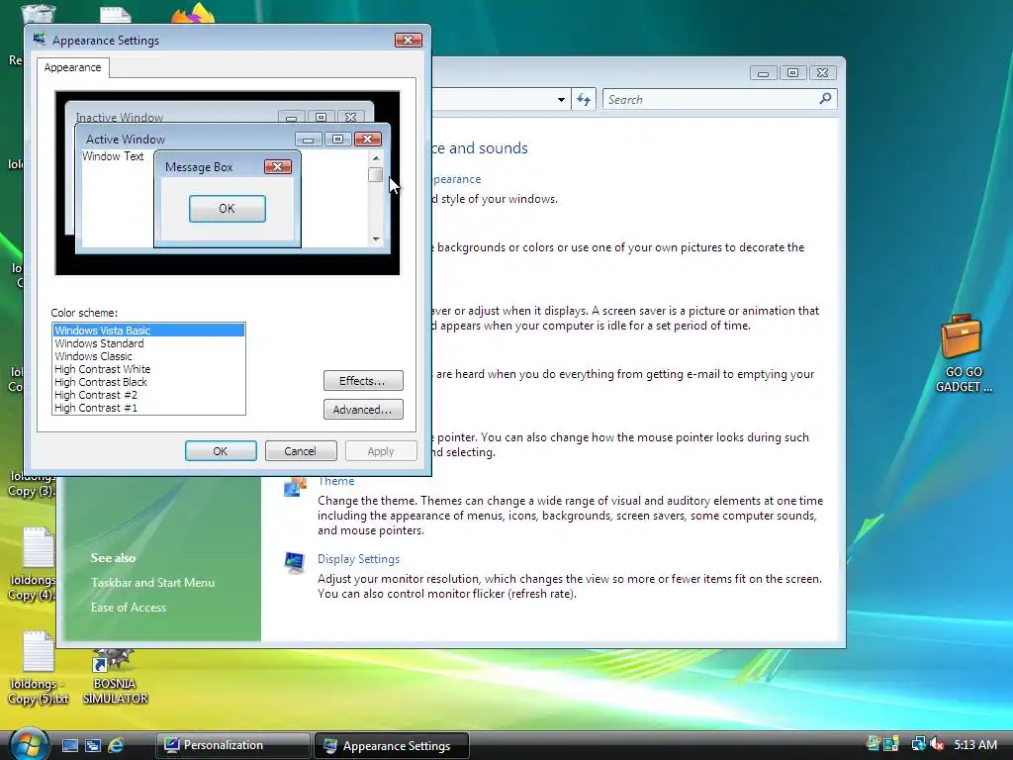The height and width of the screenshot is (760, 1013).
Task: Launch Internet Explorer from quick launch
Action: 116,745
